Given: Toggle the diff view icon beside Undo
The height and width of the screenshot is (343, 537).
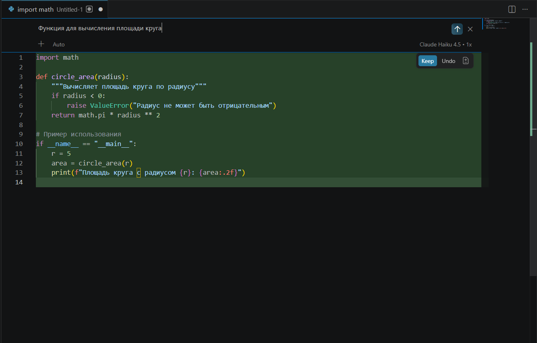Looking at the screenshot, I should point(466,61).
